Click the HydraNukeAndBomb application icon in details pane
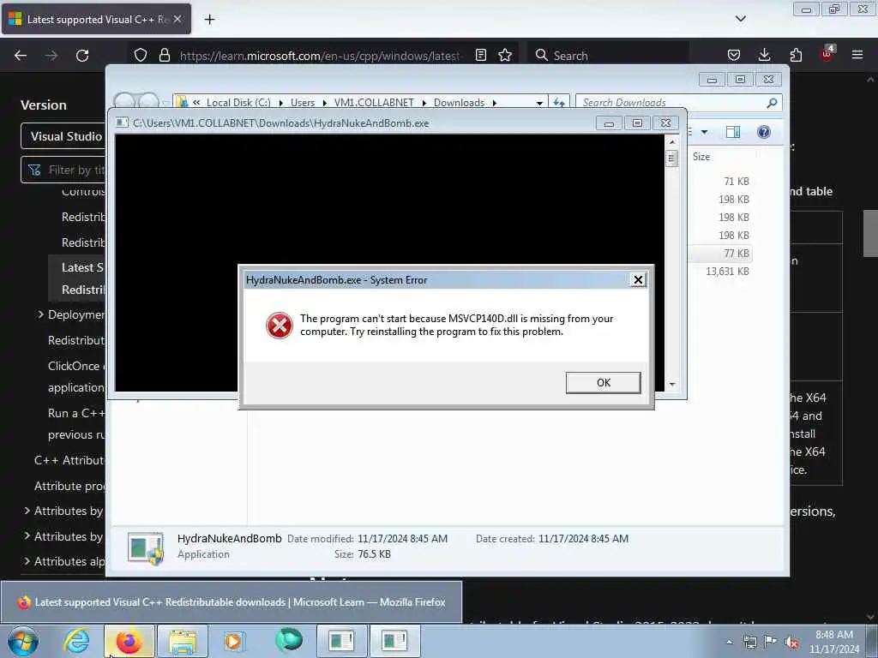 (x=146, y=547)
